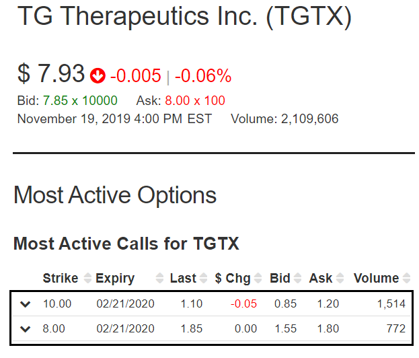Screen dimensions: 419x358
Task: Click the -0.05 change value
Action: (x=243, y=303)
